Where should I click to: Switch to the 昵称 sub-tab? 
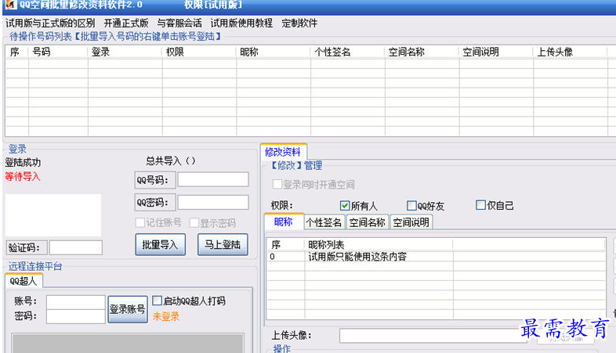pyautogui.click(x=284, y=222)
